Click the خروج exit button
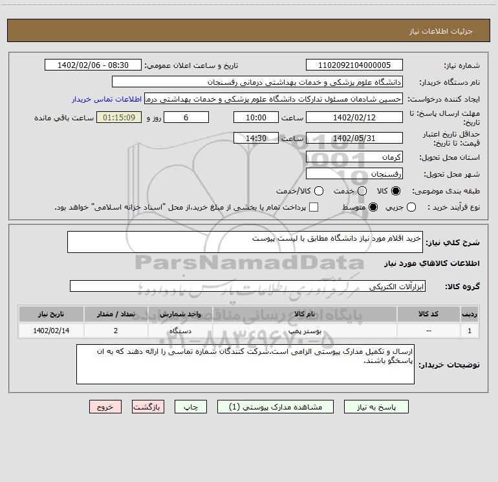 105,407
